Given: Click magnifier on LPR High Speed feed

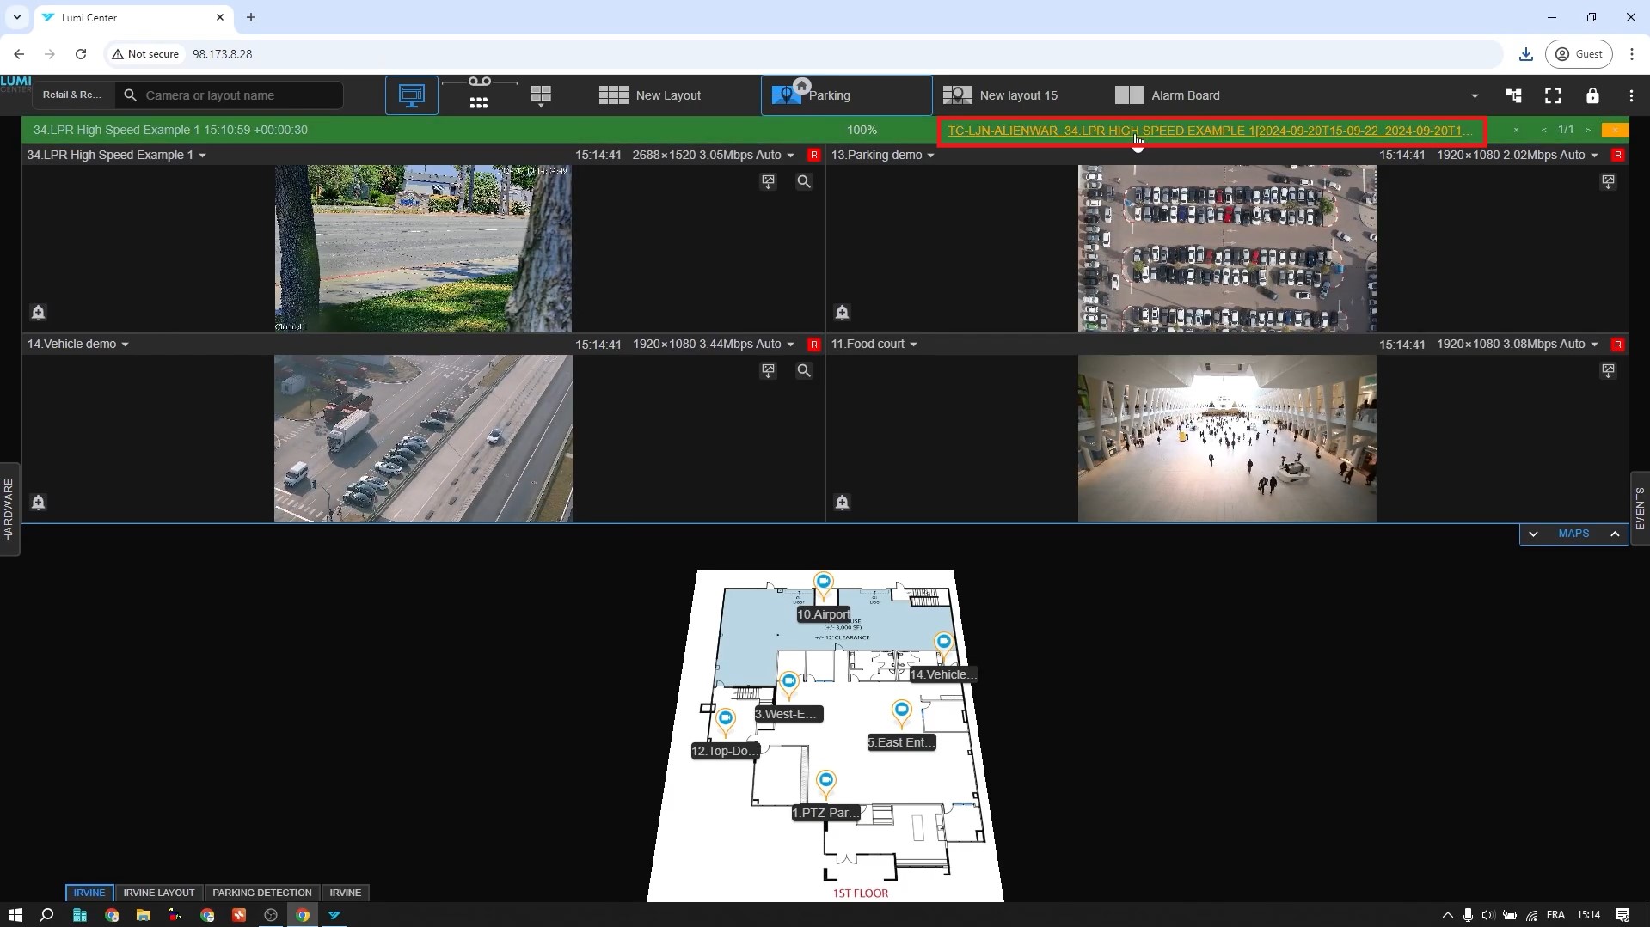Looking at the screenshot, I should (803, 182).
